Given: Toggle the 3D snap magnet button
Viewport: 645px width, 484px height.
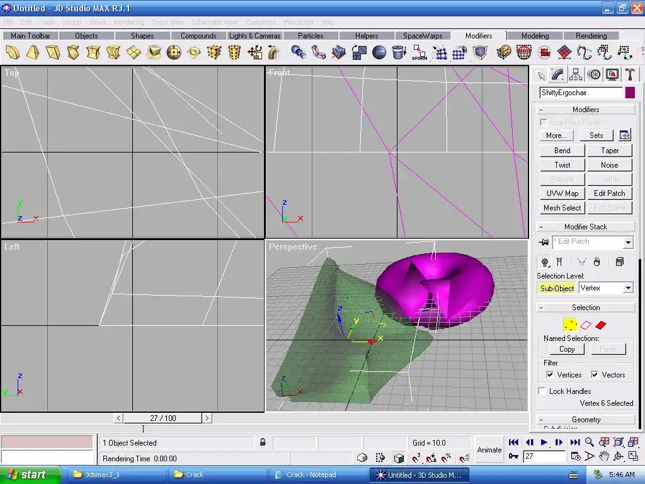Looking at the screenshot, I should (416, 458).
